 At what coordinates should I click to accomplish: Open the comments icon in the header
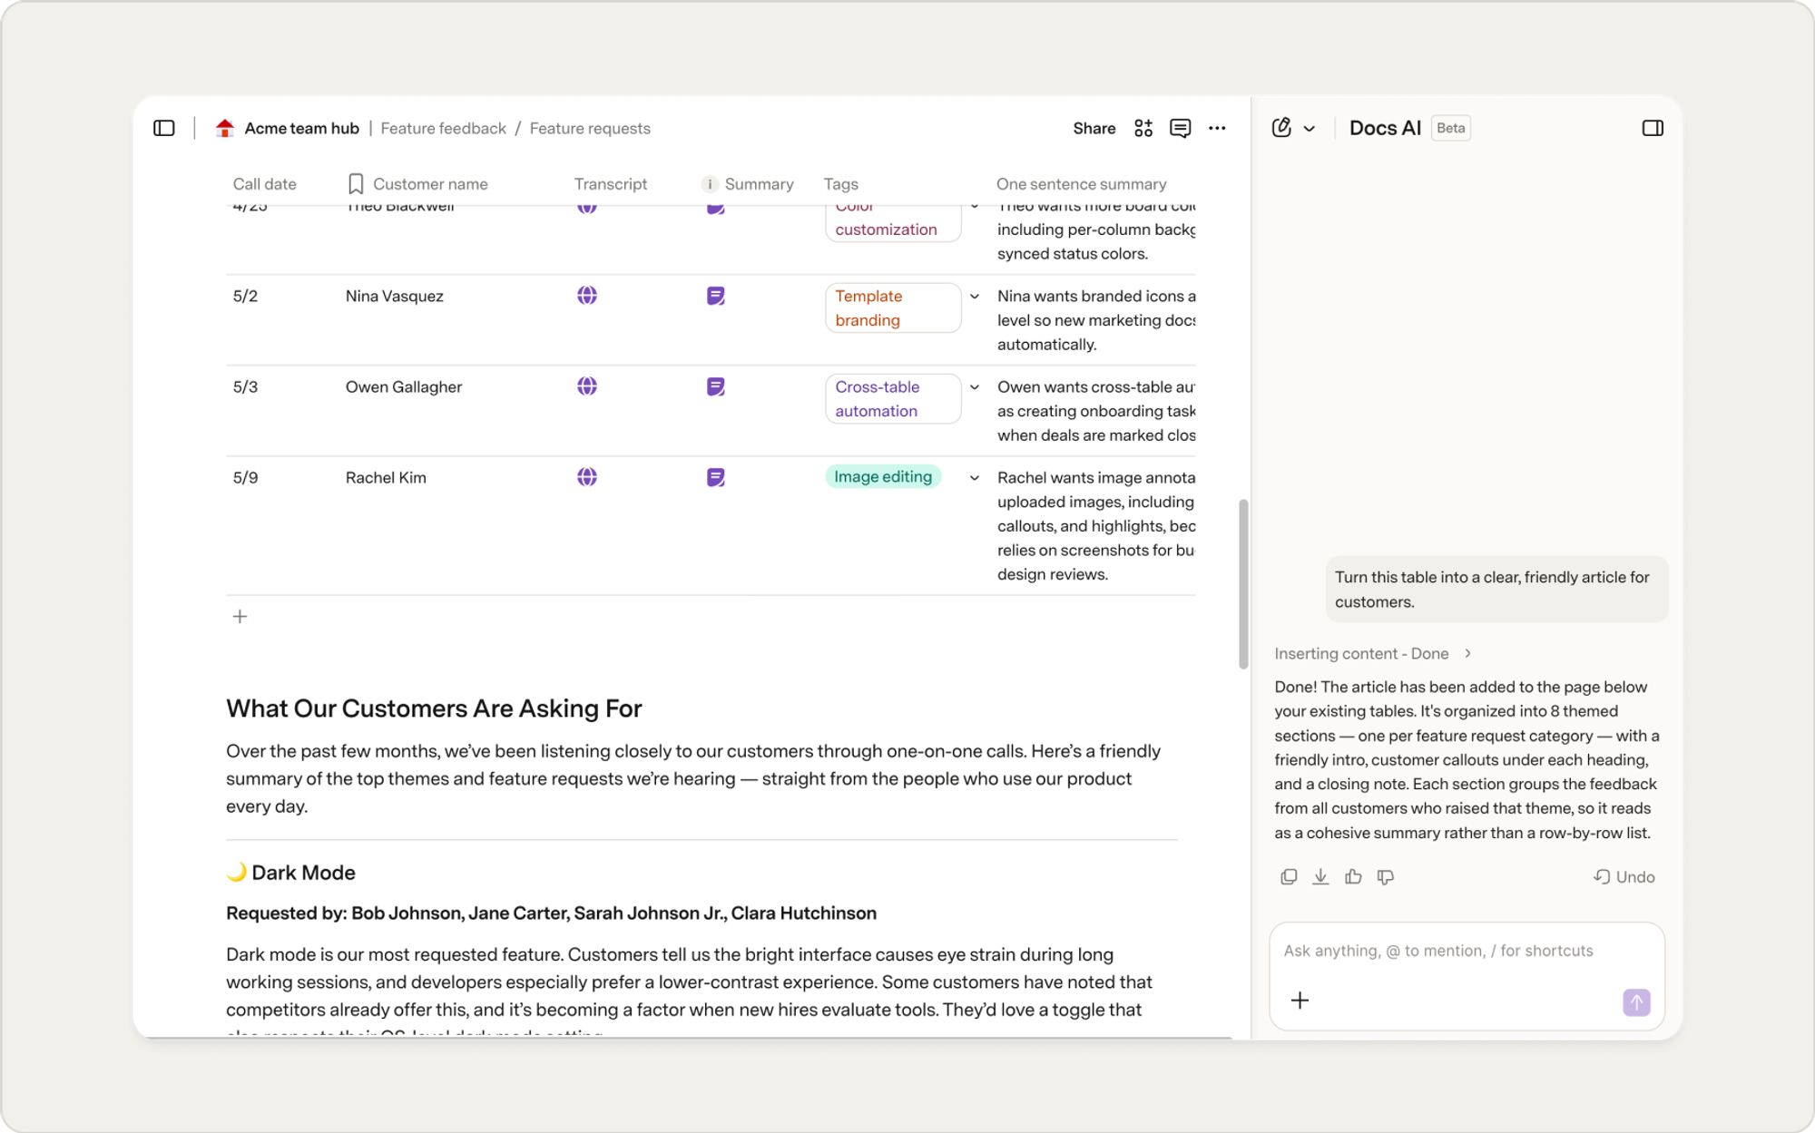tap(1180, 128)
